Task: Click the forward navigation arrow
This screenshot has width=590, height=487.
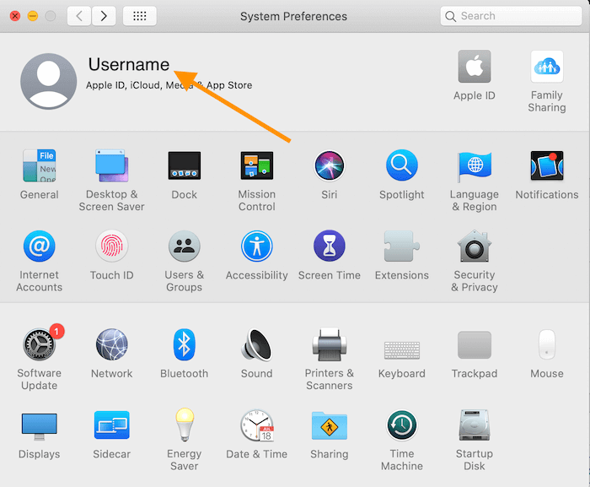Action: (104, 16)
